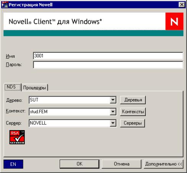Collapse options with Дополнительно << button
The width and height of the screenshot is (187, 173).
(164, 164)
